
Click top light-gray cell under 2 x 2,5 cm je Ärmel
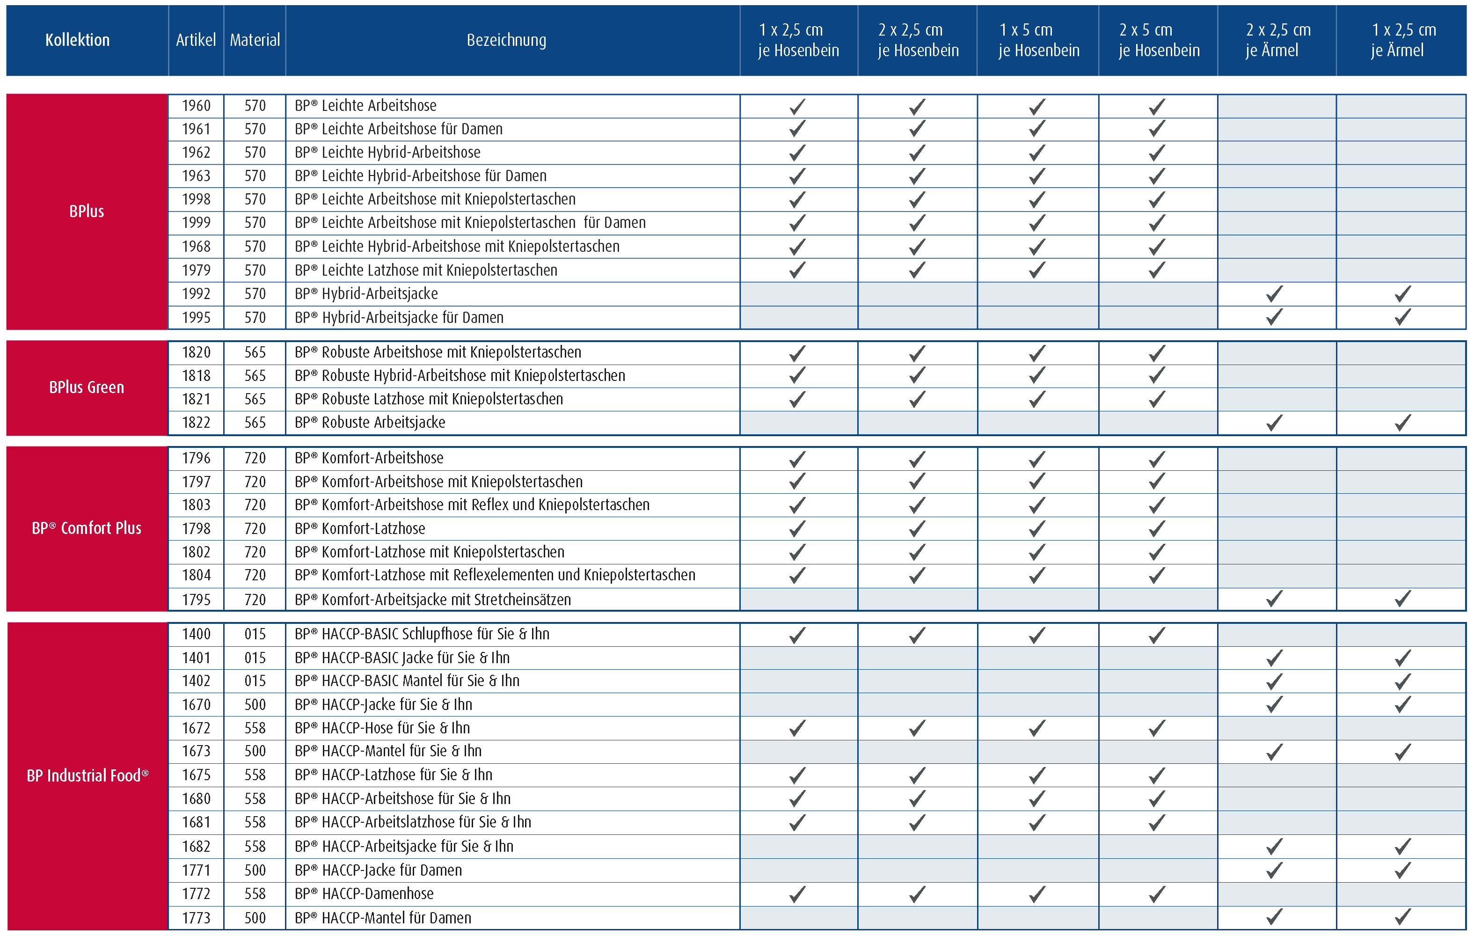point(1277,107)
